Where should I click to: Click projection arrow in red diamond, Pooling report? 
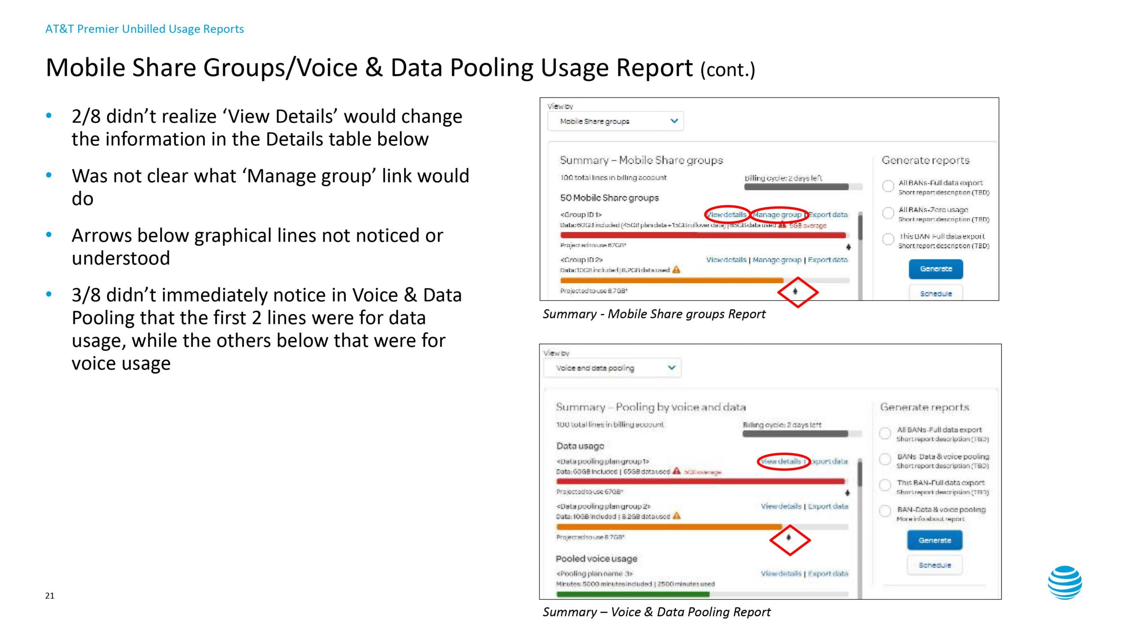pyautogui.click(x=789, y=537)
